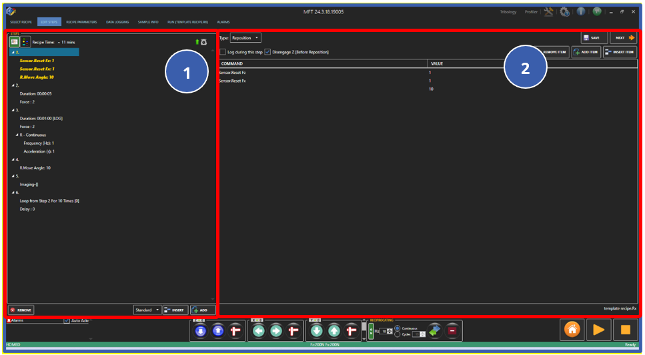The image size is (645, 355).
Task: Click the green up-arrow weight icon in Steps panel
Action: pyautogui.click(x=201, y=42)
